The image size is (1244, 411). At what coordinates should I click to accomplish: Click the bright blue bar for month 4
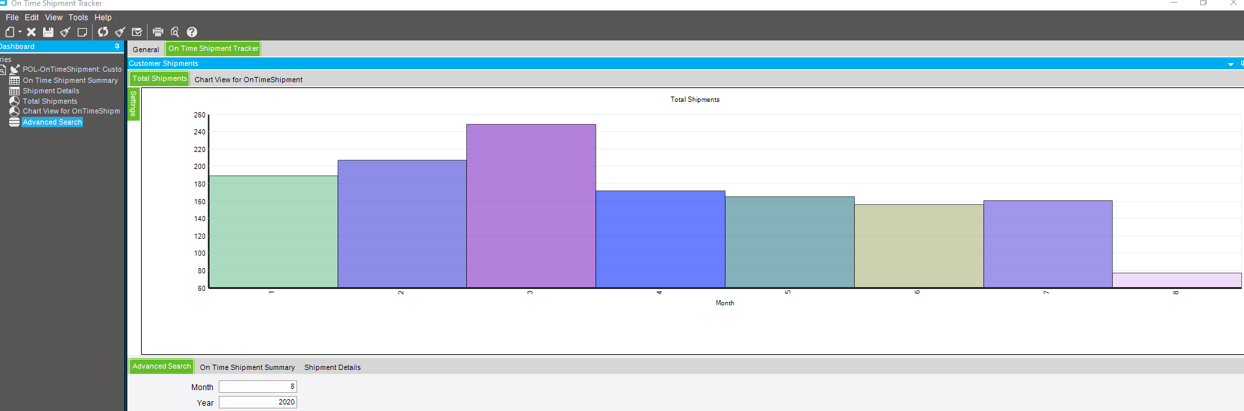point(660,239)
